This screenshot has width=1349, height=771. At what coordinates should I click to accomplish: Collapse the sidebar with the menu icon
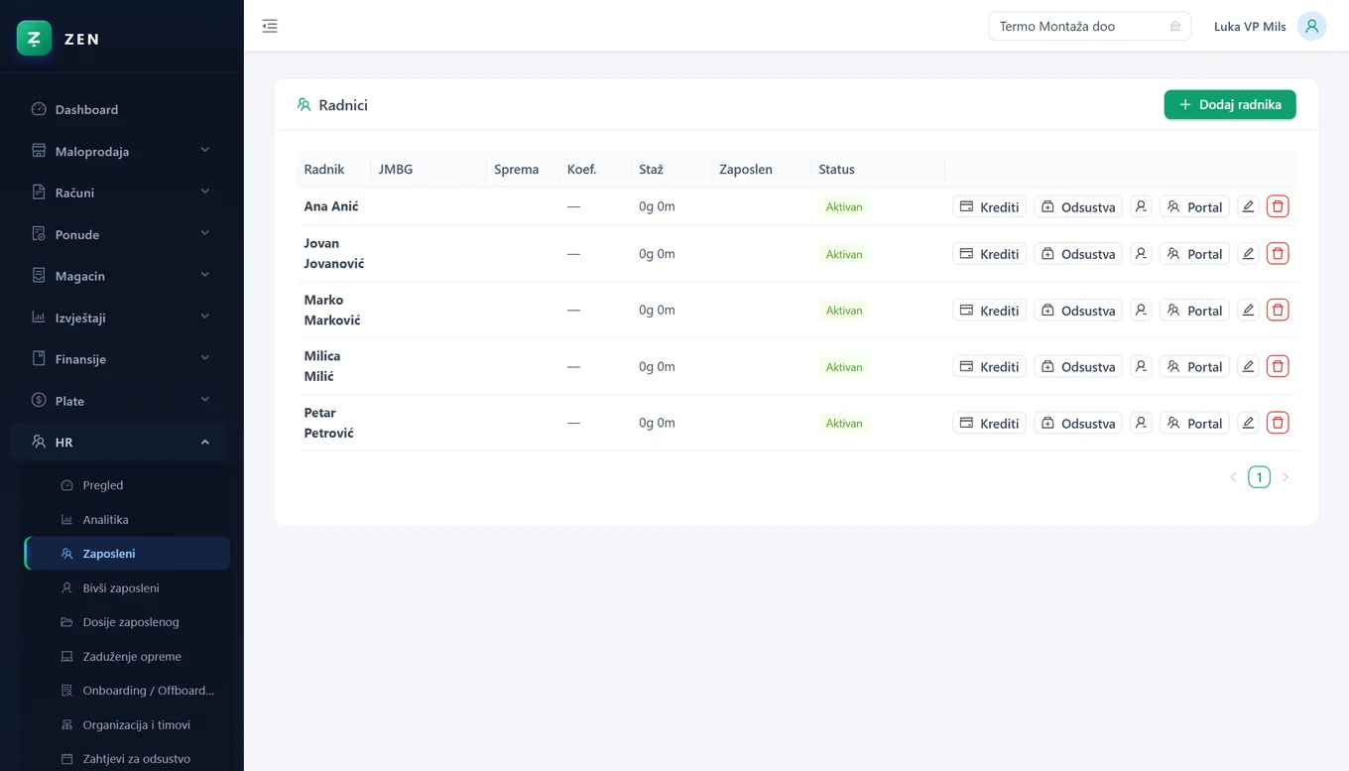coord(270,26)
